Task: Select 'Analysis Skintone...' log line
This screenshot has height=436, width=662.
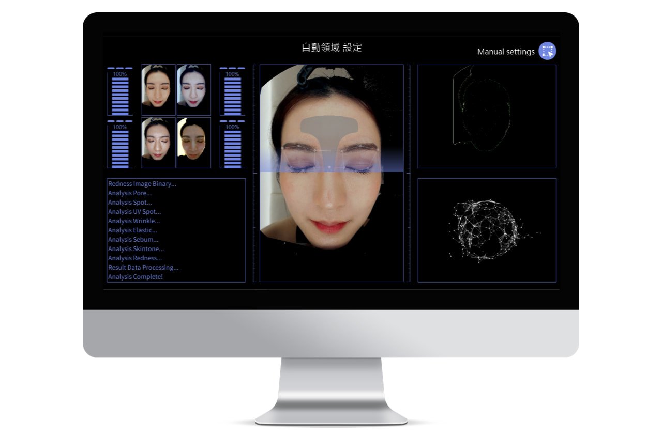Action: pyautogui.click(x=136, y=249)
